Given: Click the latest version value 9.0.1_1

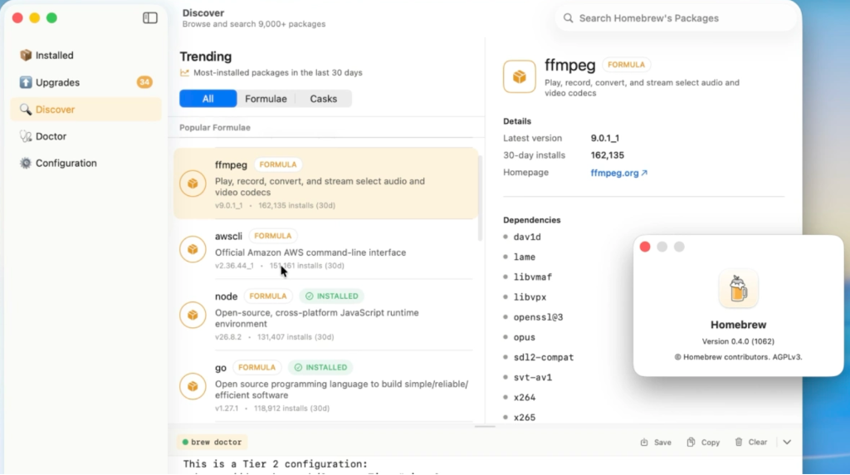Looking at the screenshot, I should [x=605, y=139].
